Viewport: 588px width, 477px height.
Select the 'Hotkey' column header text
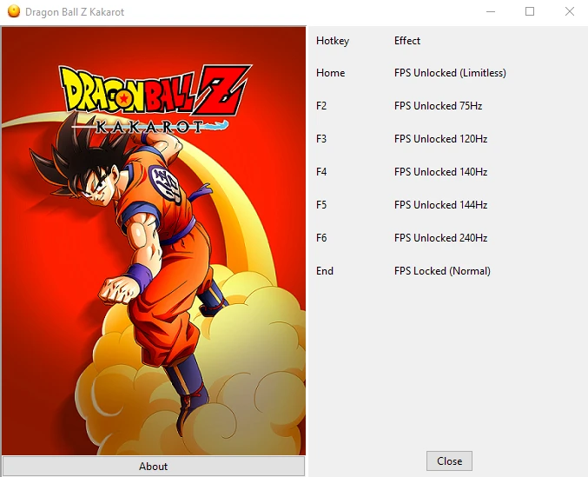coord(333,41)
